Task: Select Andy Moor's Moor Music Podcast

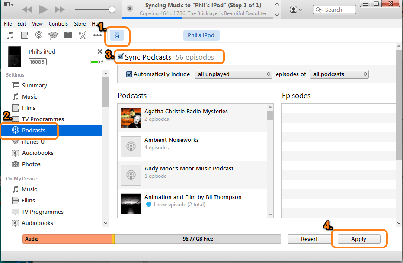Action: pyautogui.click(x=192, y=175)
